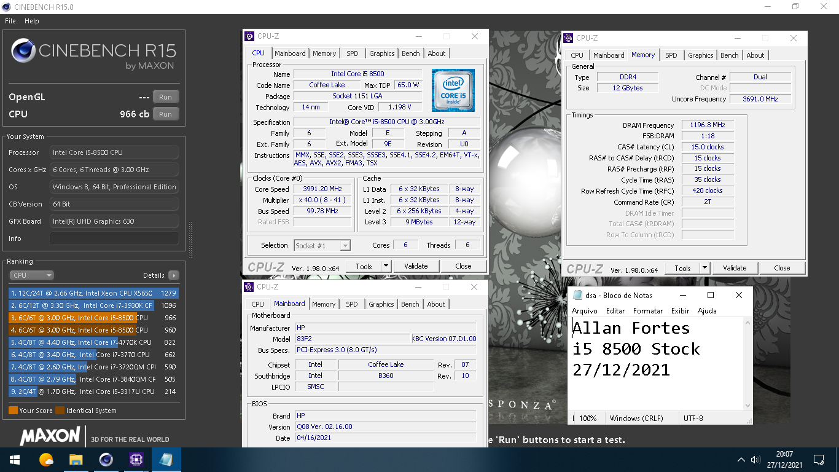Image resolution: width=839 pixels, height=472 pixels.
Task: Click Notepad zoom level 100% in status bar
Action: 588,419
